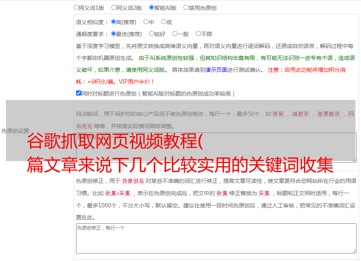
Task: Click the 股票配资 example keyword tag
Action: click(x=329, y=114)
